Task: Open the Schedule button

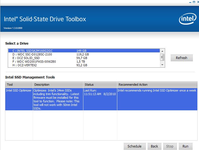Action: 135,146
